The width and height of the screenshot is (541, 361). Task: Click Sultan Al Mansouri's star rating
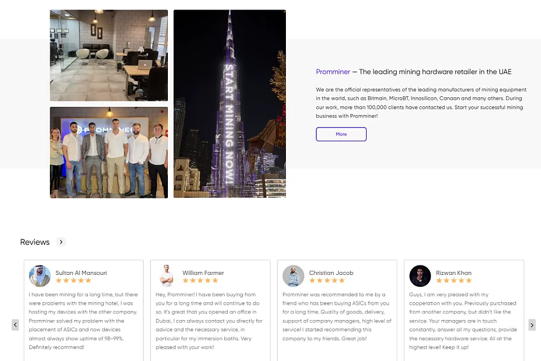click(73, 280)
